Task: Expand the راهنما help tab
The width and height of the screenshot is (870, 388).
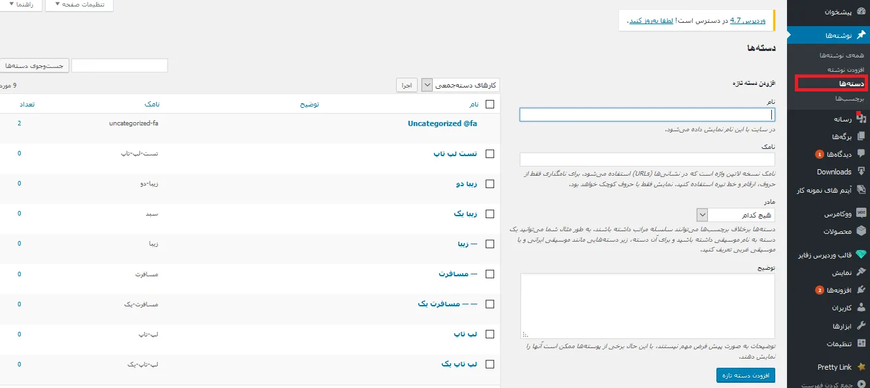Action: pos(21,5)
